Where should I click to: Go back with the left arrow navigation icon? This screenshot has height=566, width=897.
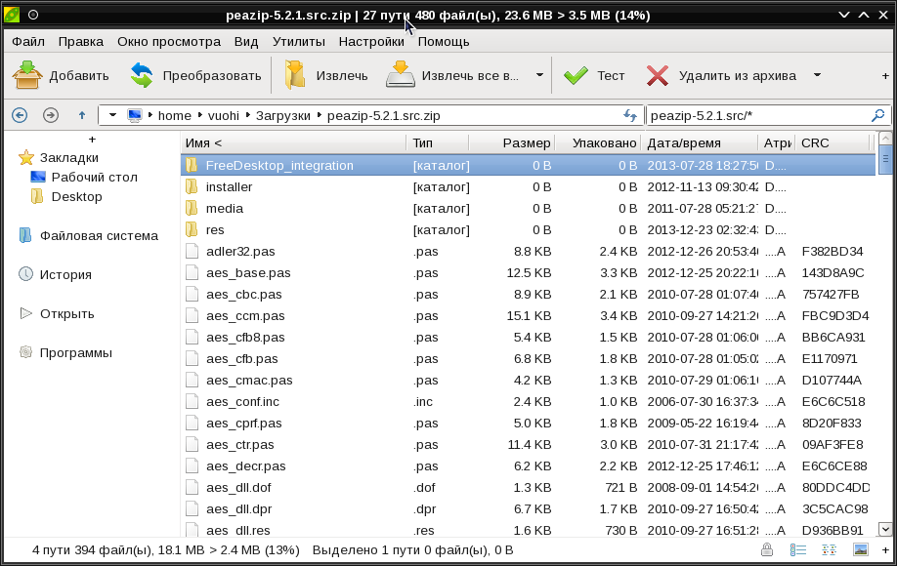[x=20, y=115]
